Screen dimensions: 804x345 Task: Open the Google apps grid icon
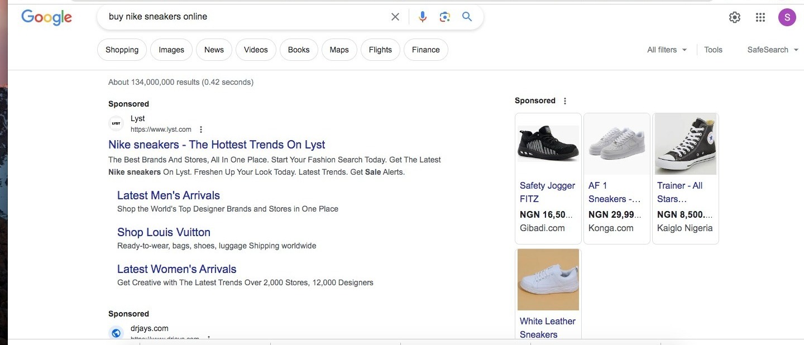tap(760, 17)
